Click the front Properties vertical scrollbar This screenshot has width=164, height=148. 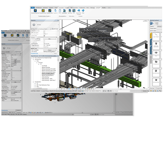(58, 40)
